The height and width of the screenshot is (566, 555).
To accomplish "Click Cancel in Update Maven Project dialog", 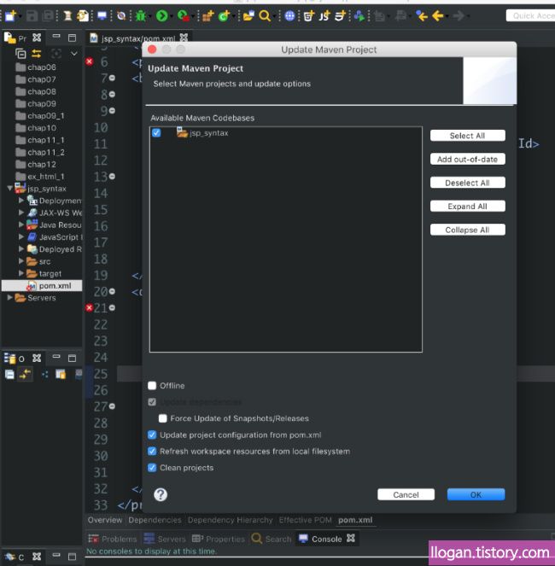I will point(406,494).
